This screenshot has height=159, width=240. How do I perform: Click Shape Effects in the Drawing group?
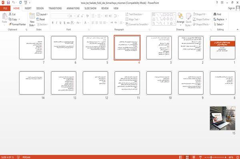tap(201, 24)
